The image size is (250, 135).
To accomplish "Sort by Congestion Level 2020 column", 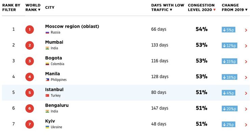I will pyautogui.click(x=202, y=7).
